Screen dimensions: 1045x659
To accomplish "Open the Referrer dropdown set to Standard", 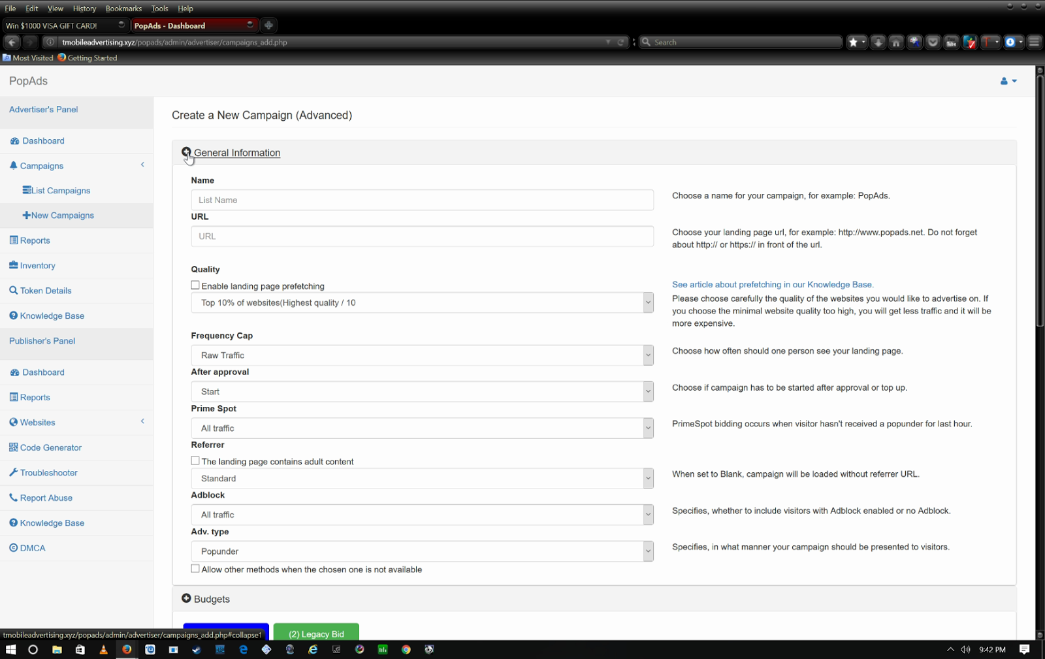I will tap(422, 478).
